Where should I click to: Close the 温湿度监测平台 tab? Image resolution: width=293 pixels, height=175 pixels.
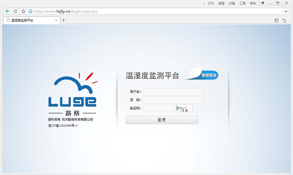pos(56,20)
